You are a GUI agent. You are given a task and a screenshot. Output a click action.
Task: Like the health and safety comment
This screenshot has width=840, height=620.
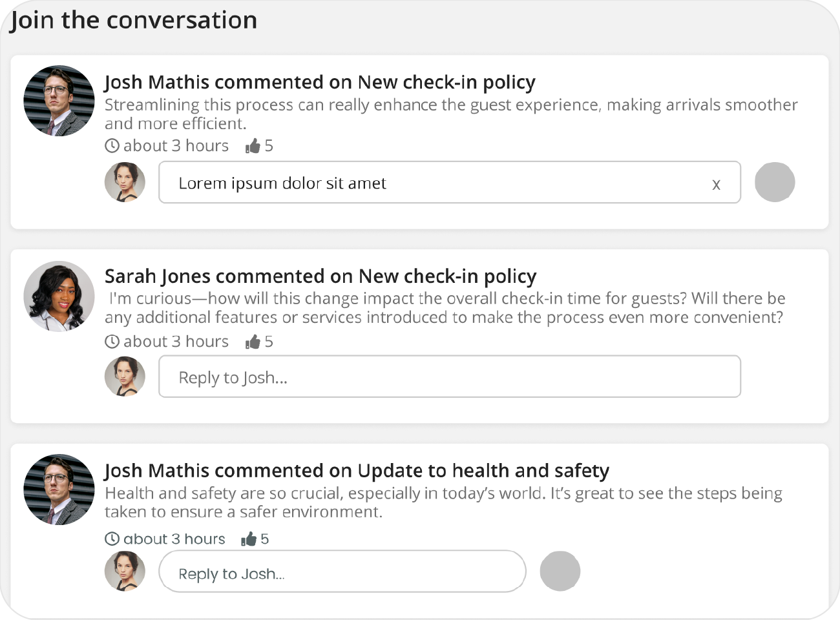pyautogui.click(x=249, y=539)
